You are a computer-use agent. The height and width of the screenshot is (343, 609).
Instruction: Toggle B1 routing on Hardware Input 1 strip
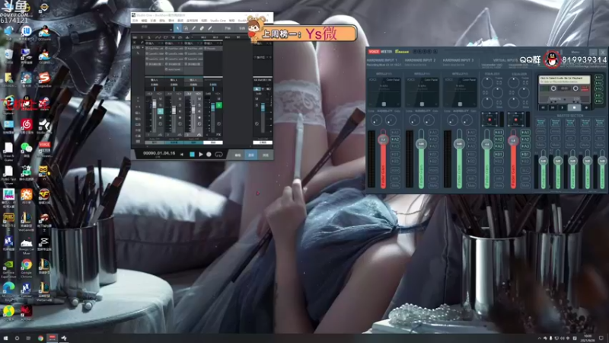pos(395,154)
